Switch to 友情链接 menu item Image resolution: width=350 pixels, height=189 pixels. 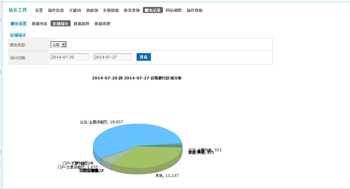[111, 10]
